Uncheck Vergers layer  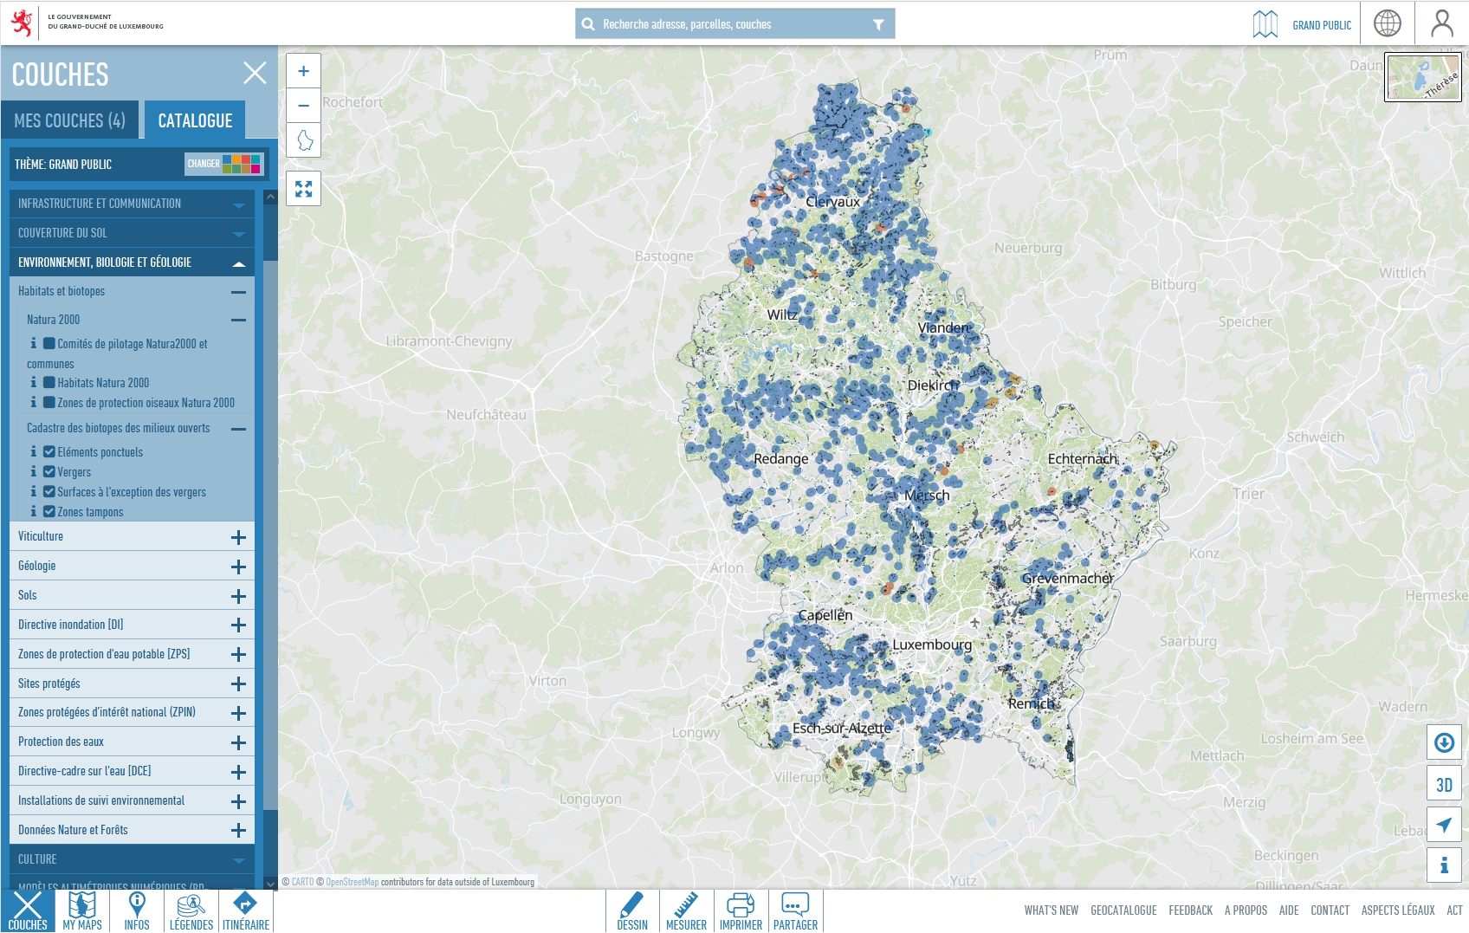coord(49,471)
